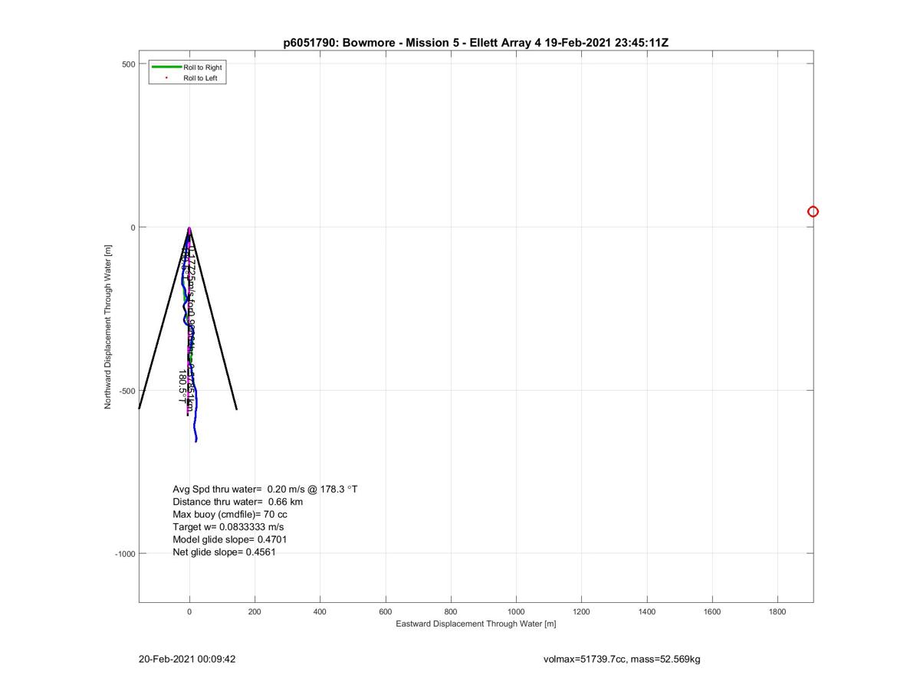This screenshot has height=678, width=920.
Task: Click the red circle target marker
Action: coord(813,211)
